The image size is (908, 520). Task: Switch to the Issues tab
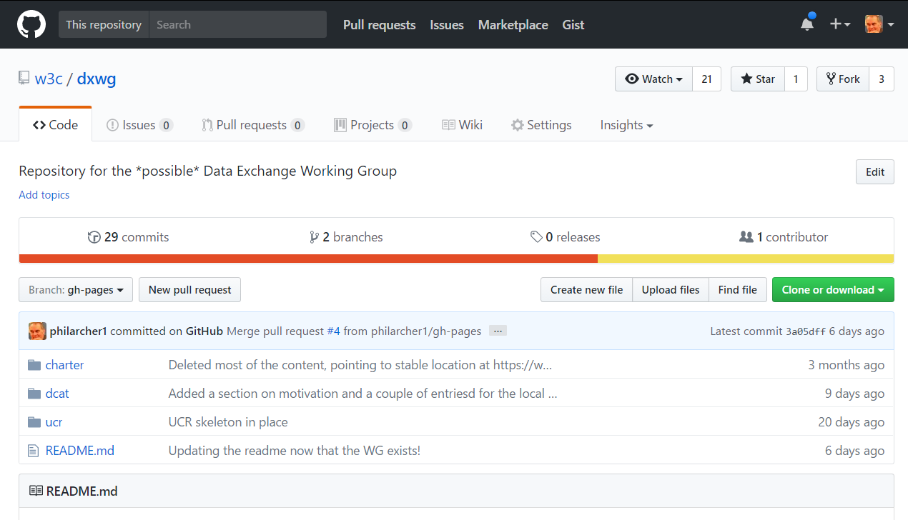[139, 125]
